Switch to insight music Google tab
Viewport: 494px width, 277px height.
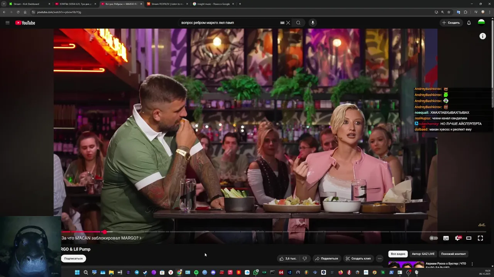coord(213,4)
